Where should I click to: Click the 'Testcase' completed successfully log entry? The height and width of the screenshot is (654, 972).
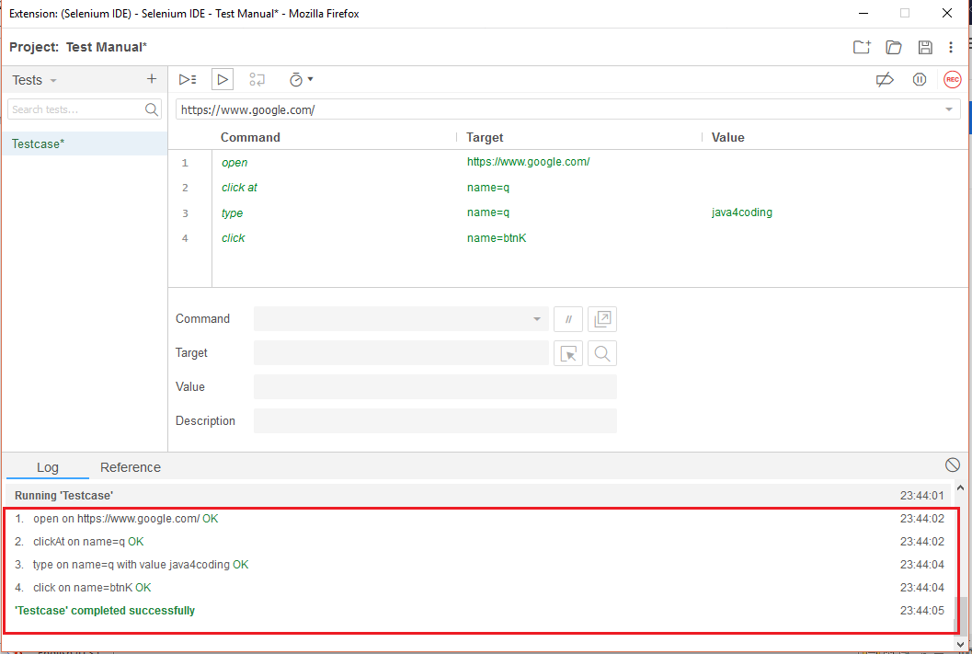[105, 611]
